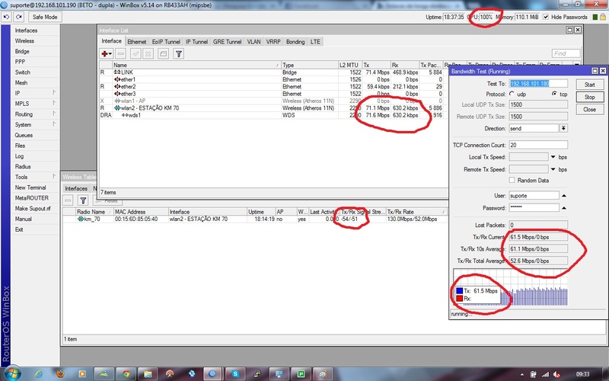This screenshot has width=609, height=381.
Task: Switch to the Bonding tab
Action: [295, 42]
